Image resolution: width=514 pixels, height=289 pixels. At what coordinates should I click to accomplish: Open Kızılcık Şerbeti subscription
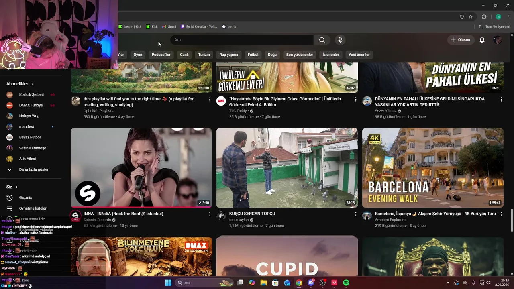tap(31, 95)
